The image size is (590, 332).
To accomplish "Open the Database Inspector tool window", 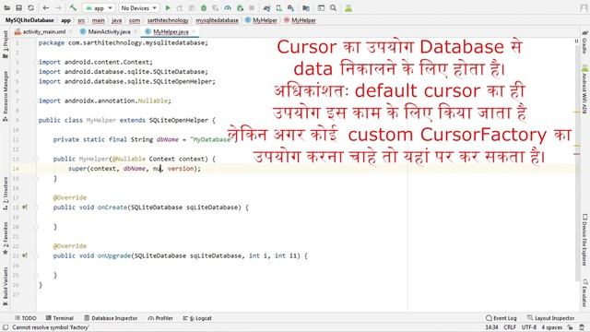I will 111,318.
